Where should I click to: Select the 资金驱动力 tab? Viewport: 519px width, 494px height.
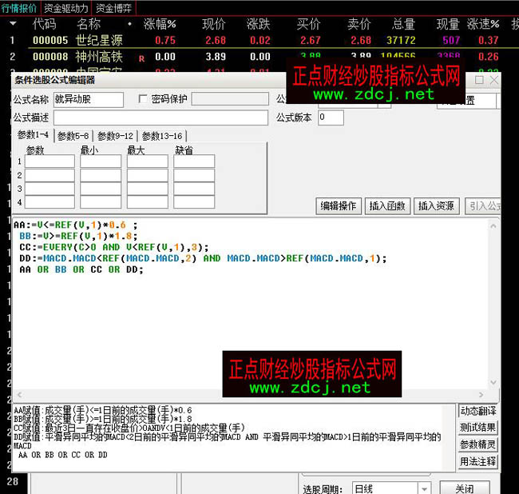(65, 8)
